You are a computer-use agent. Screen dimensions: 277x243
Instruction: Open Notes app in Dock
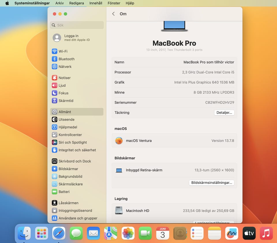coord(214,233)
